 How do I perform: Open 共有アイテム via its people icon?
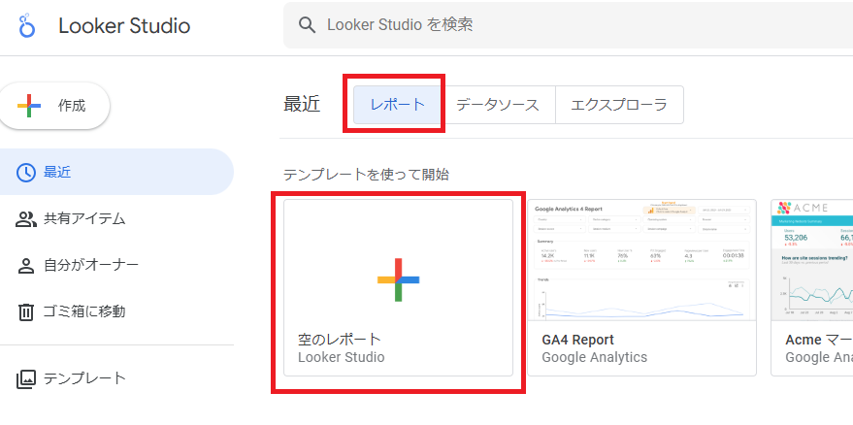point(26,219)
